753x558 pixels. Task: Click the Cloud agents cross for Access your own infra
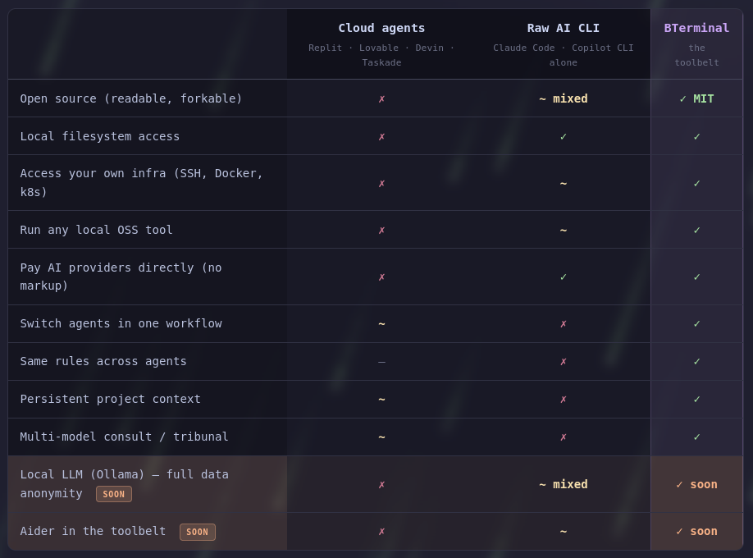pos(381,184)
